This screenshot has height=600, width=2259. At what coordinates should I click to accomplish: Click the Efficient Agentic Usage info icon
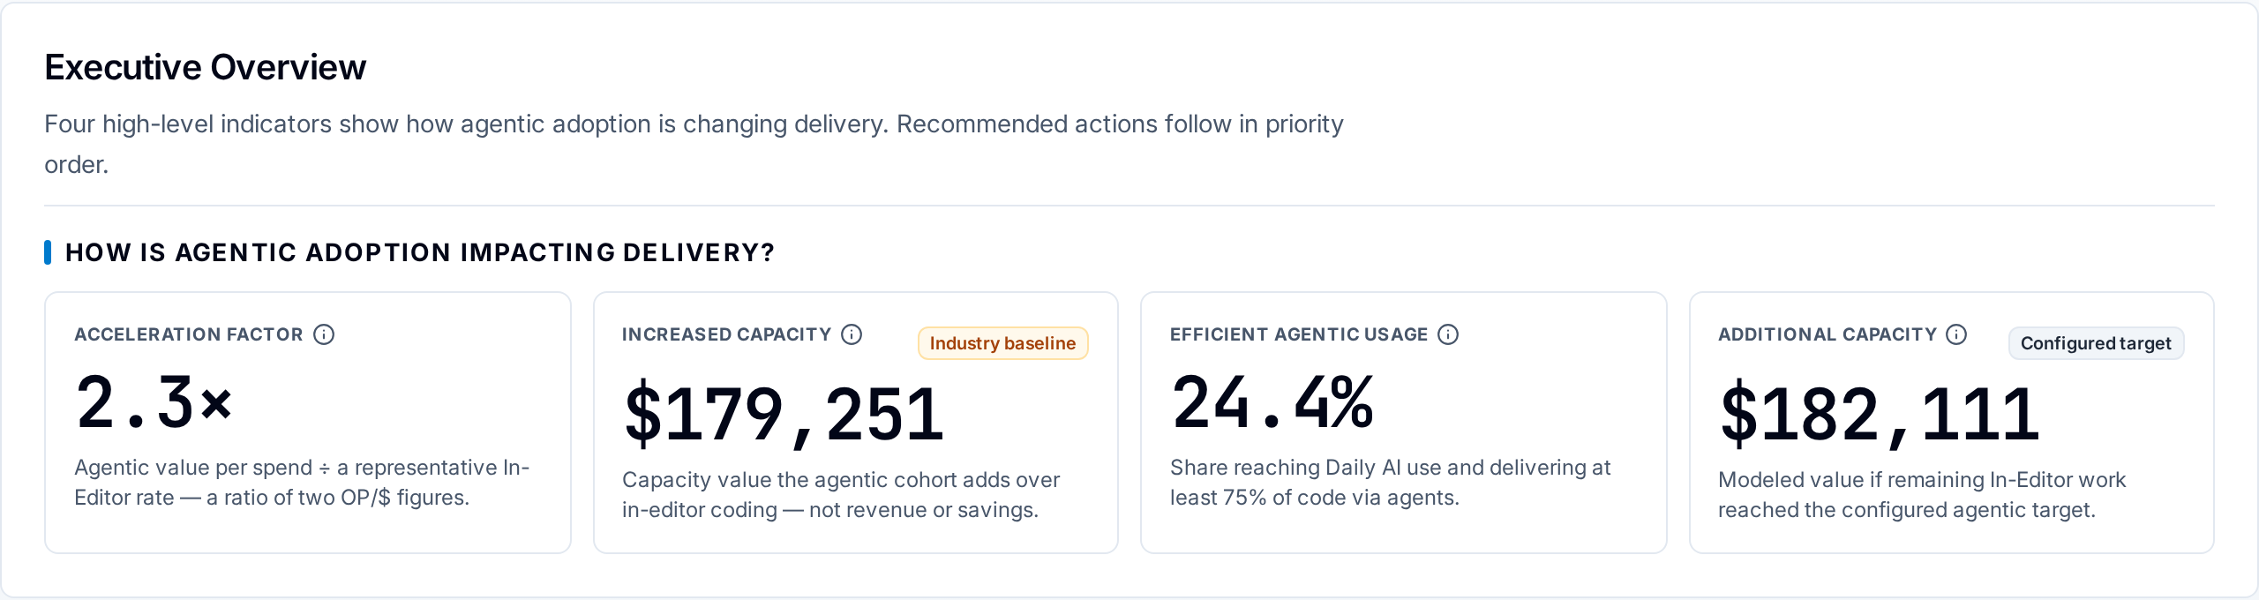tap(1448, 334)
